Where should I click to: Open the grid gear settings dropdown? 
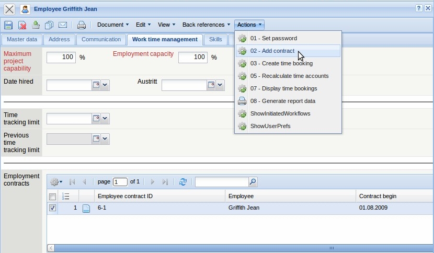pos(55,182)
